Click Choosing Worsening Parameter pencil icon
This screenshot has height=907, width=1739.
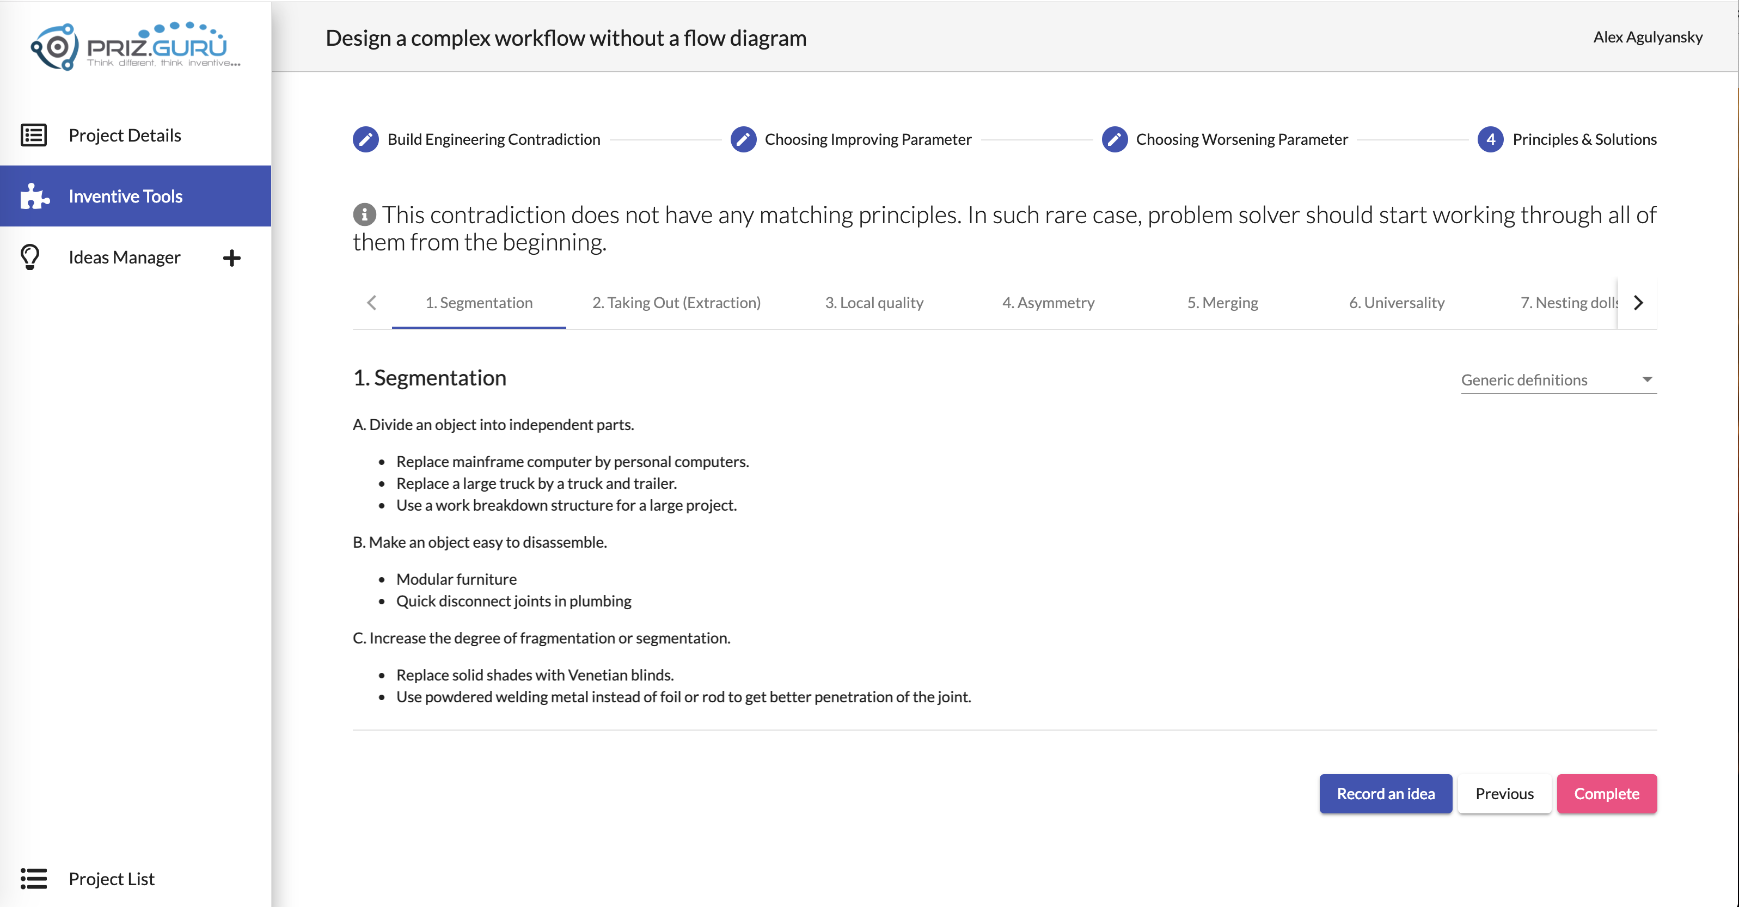coord(1115,139)
